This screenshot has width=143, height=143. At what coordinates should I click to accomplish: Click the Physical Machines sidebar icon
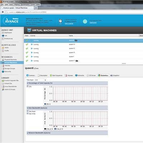(x=3, y=60)
